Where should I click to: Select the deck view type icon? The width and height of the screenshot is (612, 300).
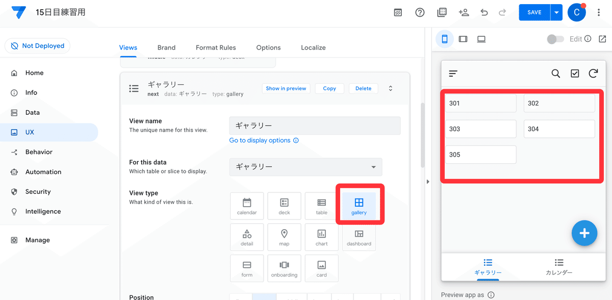pos(284,206)
